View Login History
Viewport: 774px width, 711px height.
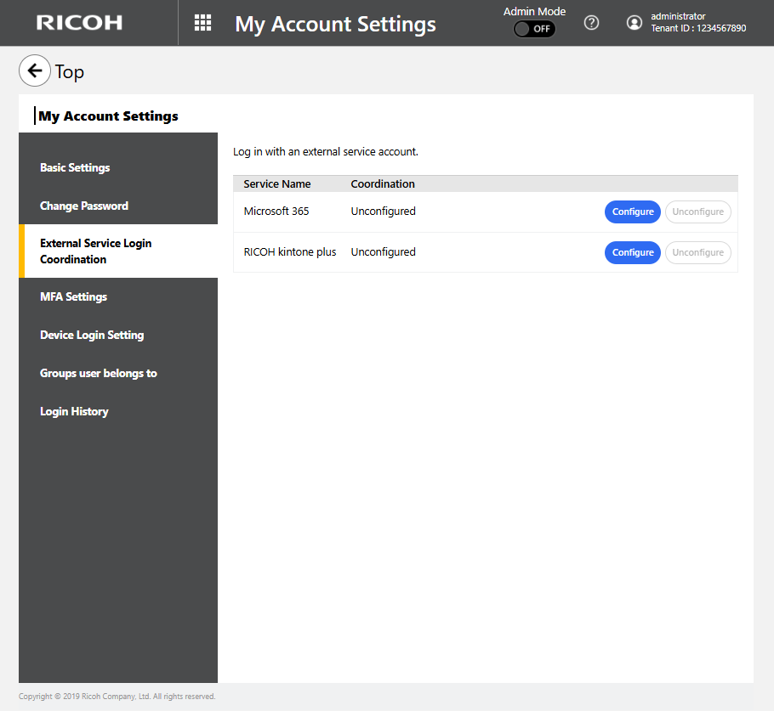coord(74,411)
